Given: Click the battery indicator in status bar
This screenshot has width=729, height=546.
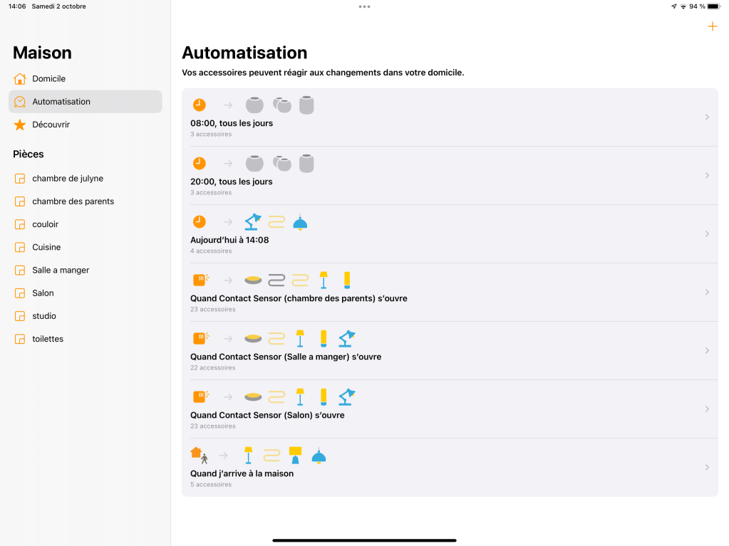Looking at the screenshot, I should 714,6.
